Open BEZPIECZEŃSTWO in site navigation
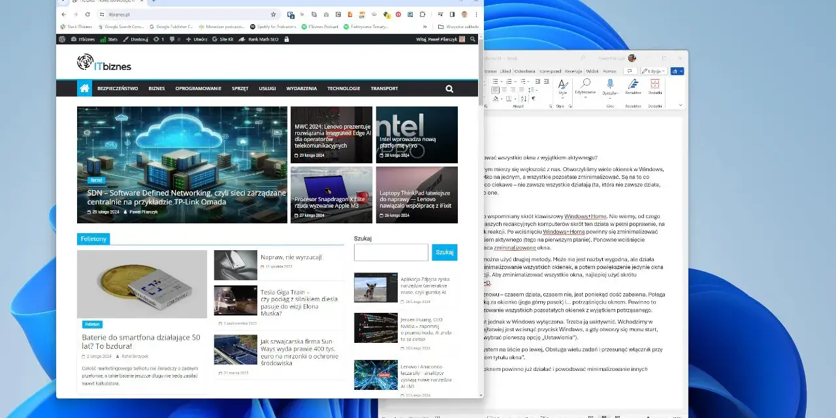 coord(118,88)
